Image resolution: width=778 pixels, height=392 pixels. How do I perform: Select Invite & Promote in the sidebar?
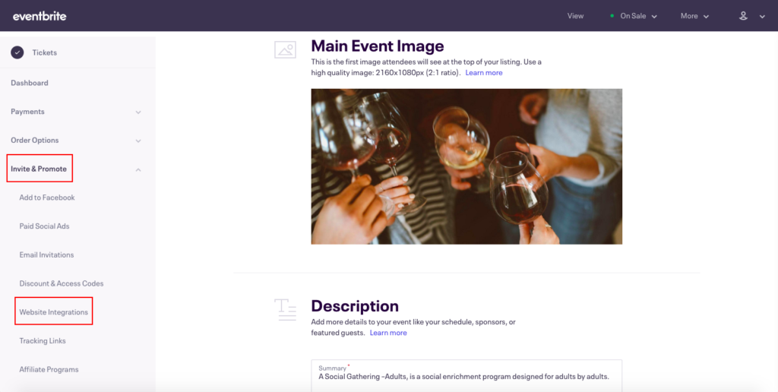[39, 169]
